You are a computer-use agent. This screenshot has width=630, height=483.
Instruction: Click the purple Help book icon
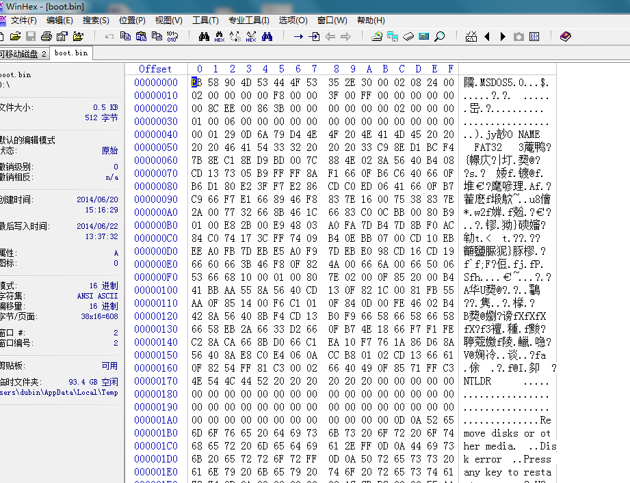[x=566, y=36]
